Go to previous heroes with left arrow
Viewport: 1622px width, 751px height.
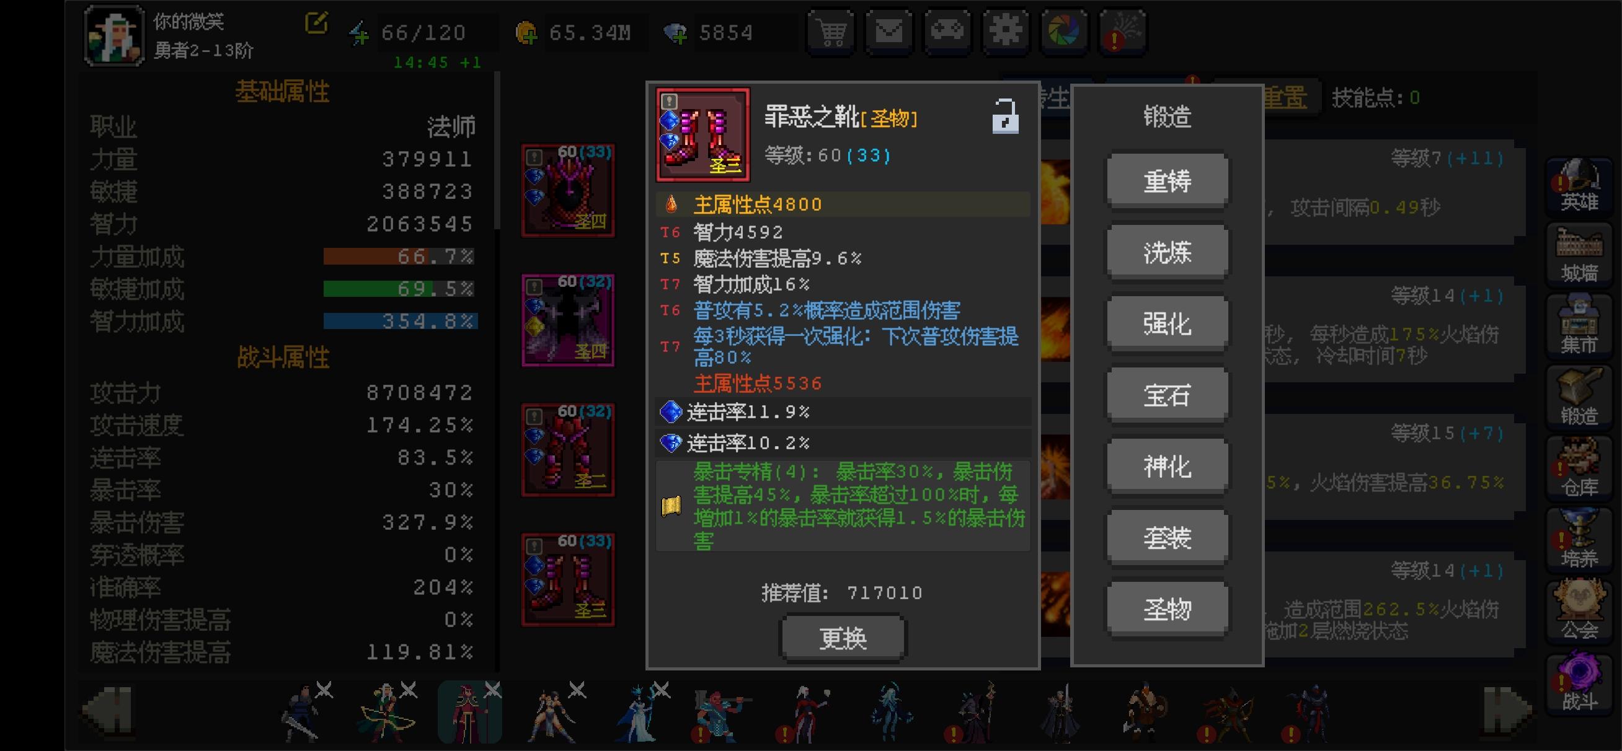point(108,711)
